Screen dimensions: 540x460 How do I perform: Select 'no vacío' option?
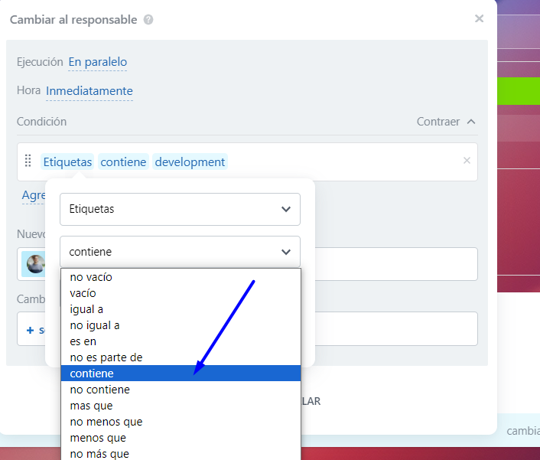pos(91,277)
